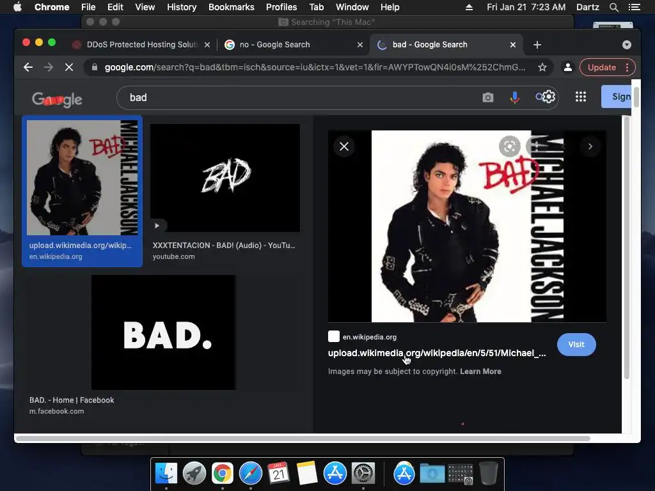655x491 pixels.
Task: Click the site lock icon in address bar
Action: [x=95, y=67]
